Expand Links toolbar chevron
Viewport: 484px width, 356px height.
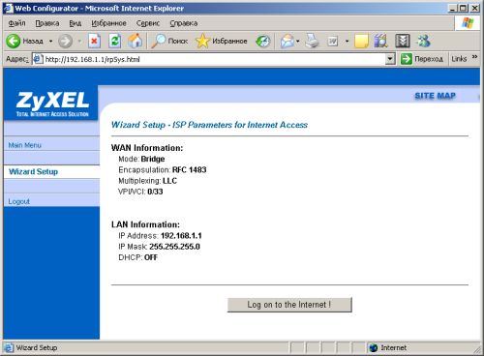click(474, 57)
